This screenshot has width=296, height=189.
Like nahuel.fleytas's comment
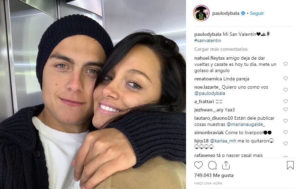(286, 64)
